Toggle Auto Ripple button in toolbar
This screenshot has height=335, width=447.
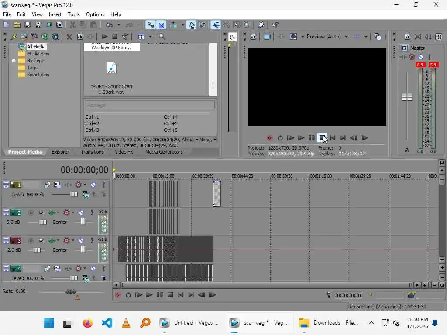(x=173, y=25)
